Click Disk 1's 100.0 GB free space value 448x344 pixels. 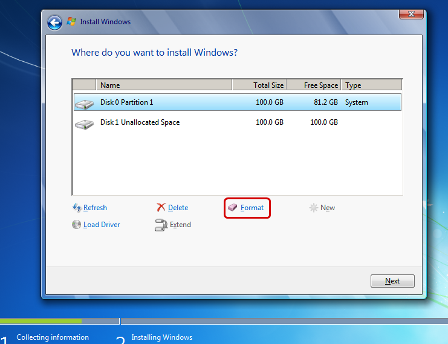[x=324, y=122]
